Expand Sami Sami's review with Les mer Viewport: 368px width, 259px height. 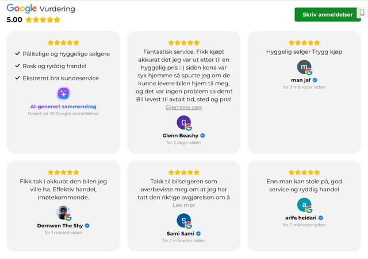183,205
